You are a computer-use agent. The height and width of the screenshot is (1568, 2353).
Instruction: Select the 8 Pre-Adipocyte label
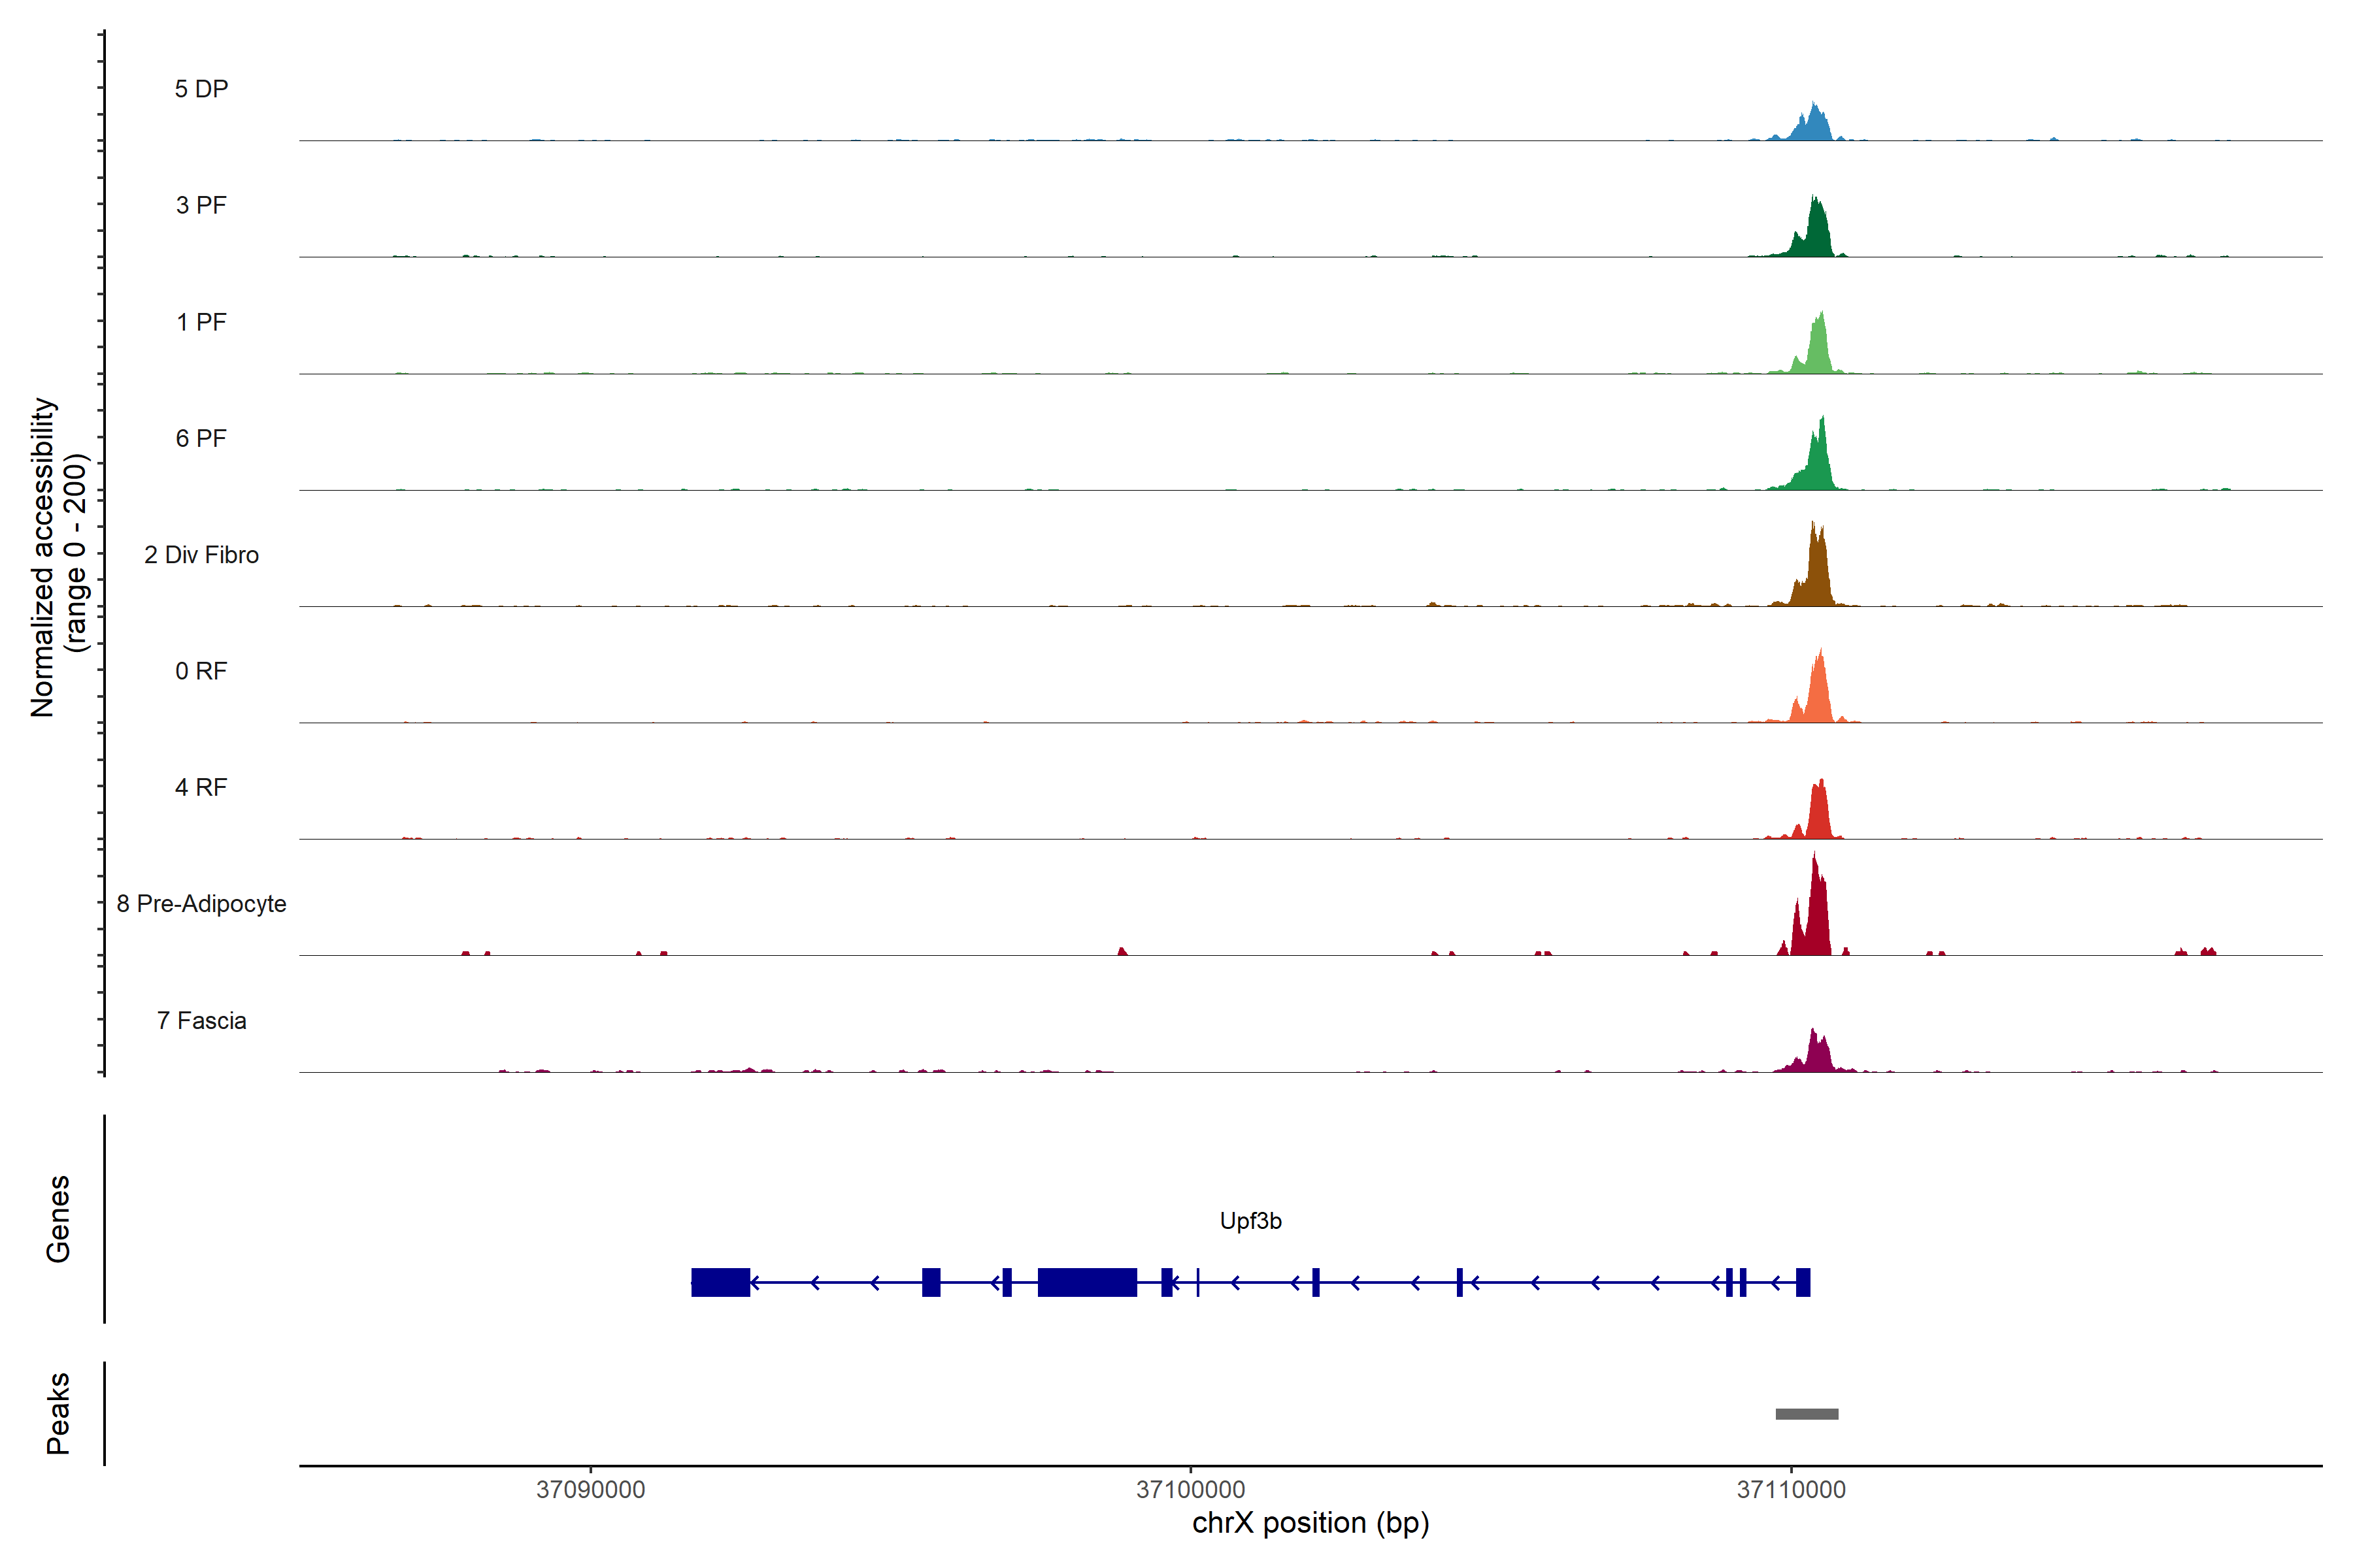[x=201, y=904]
